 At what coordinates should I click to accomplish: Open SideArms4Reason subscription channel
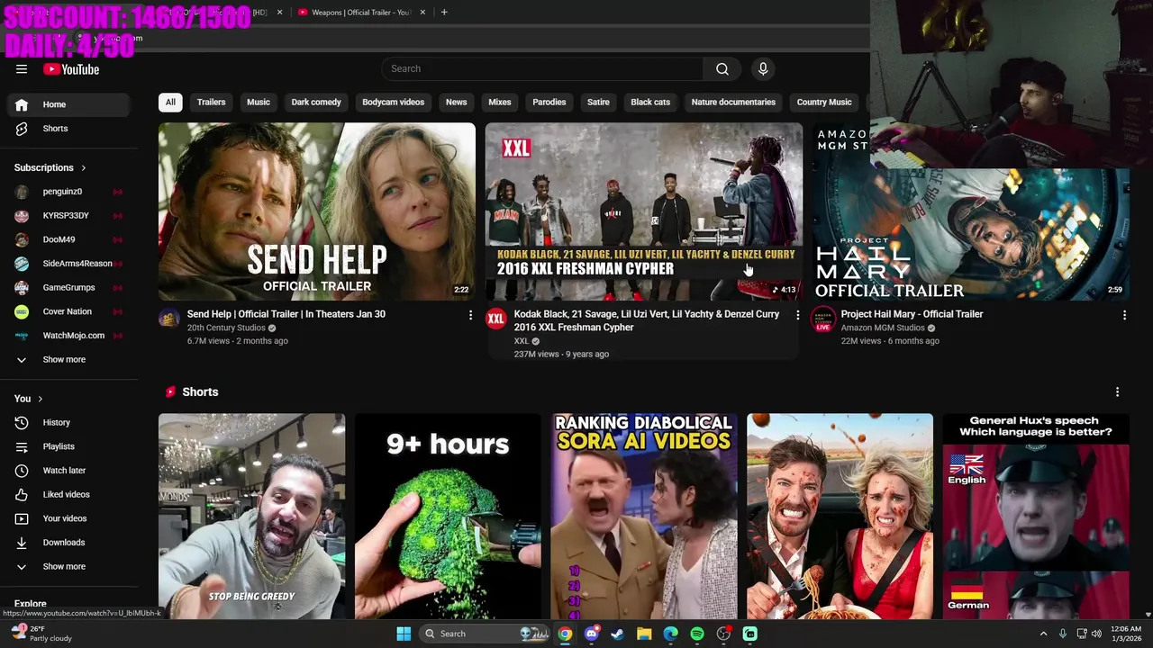tap(68, 264)
